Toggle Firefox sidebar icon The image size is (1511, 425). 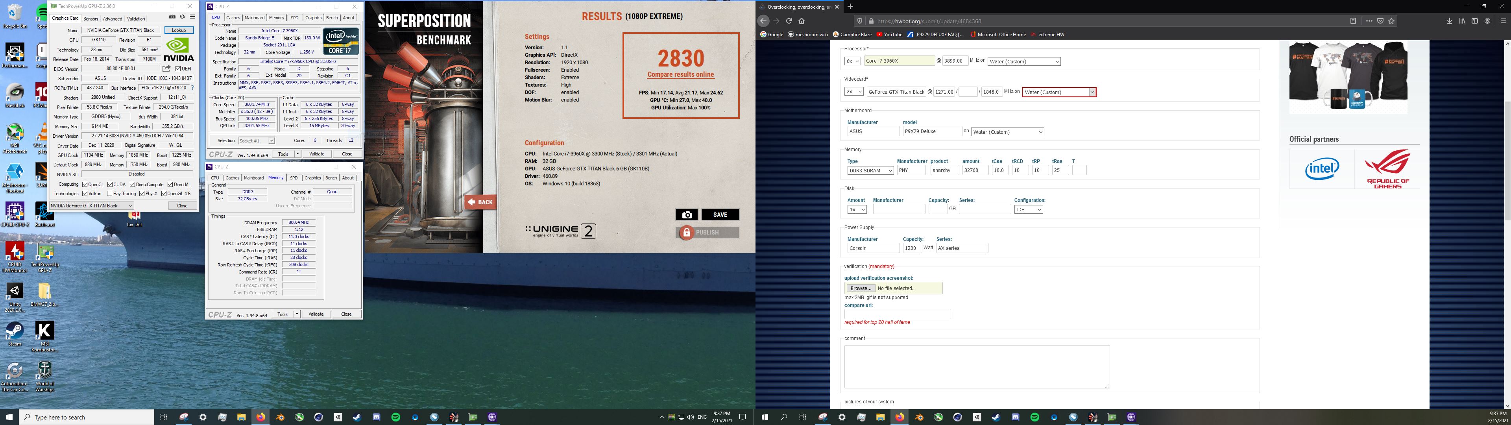1475,21
